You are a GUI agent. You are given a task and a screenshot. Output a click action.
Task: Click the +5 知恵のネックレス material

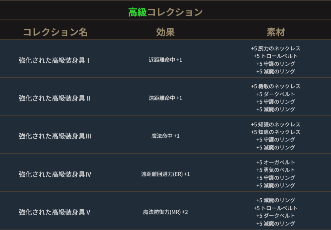tap(275, 132)
